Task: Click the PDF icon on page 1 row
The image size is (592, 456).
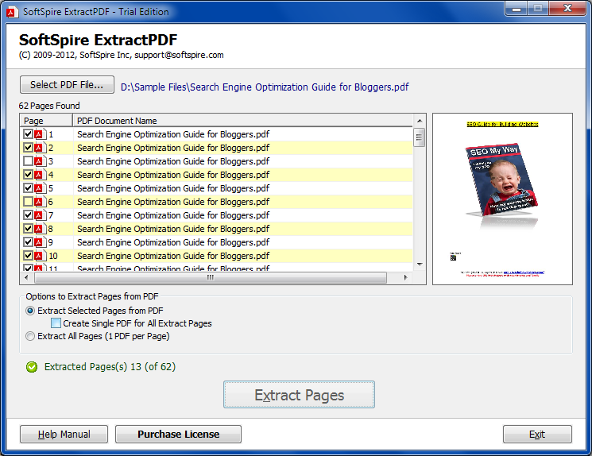Action: coord(39,134)
